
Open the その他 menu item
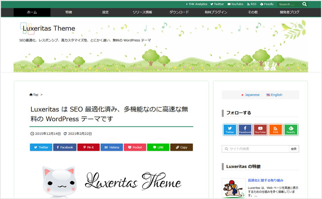tap(253, 12)
